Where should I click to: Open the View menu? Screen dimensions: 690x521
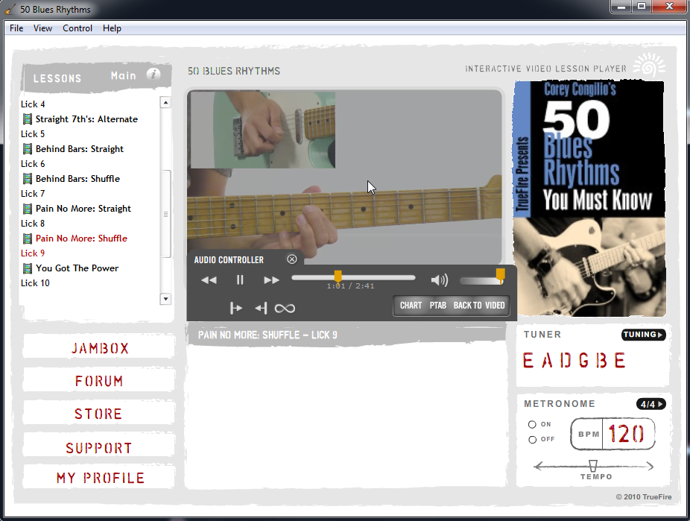tap(42, 28)
